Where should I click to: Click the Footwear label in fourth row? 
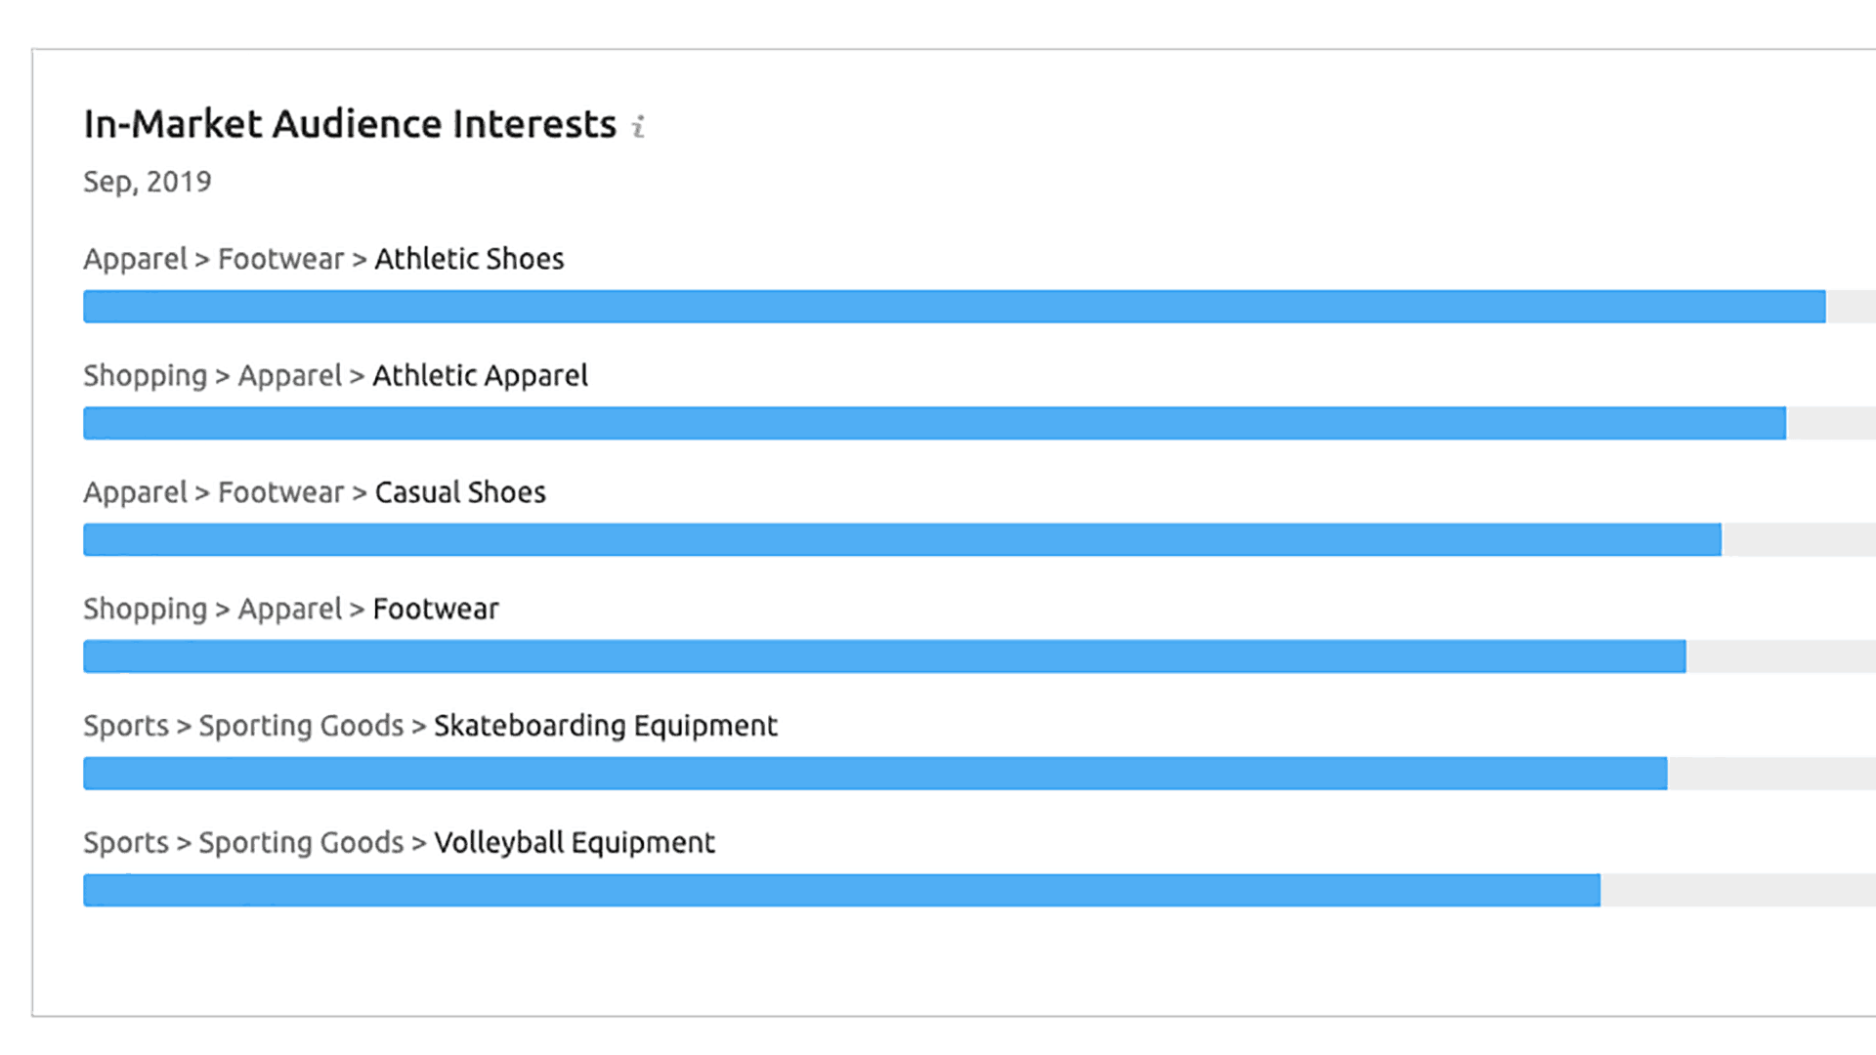click(x=436, y=610)
